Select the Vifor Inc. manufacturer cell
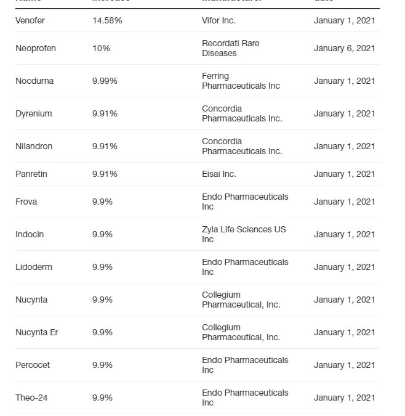 click(219, 20)
